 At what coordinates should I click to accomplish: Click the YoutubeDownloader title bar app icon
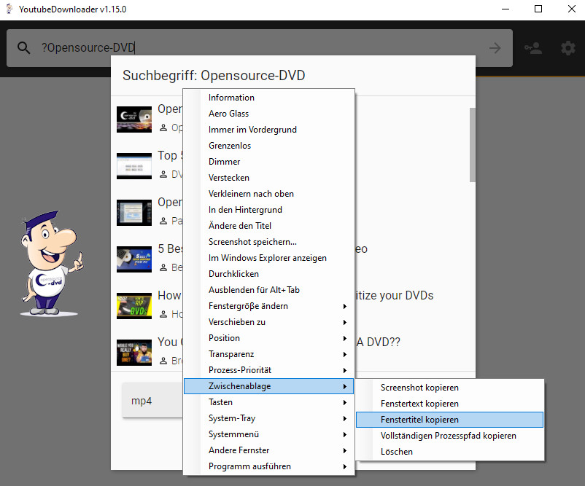tap(9, 9)
